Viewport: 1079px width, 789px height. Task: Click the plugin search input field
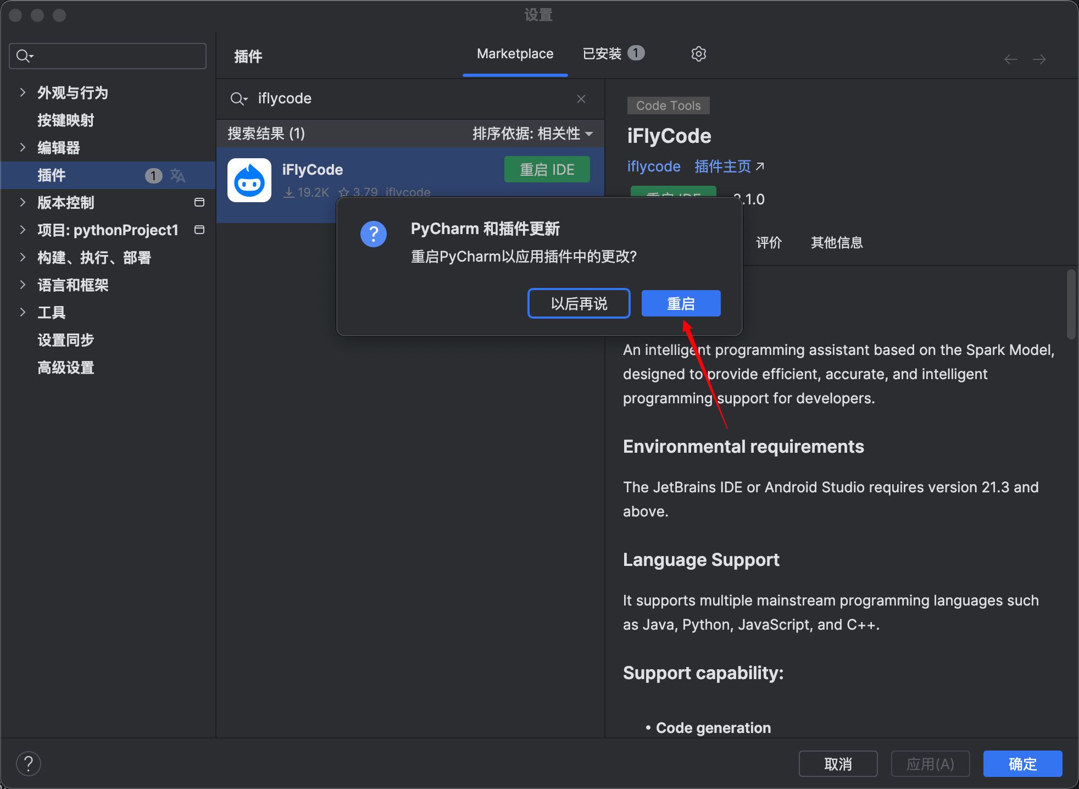click(x=385, y=99)
